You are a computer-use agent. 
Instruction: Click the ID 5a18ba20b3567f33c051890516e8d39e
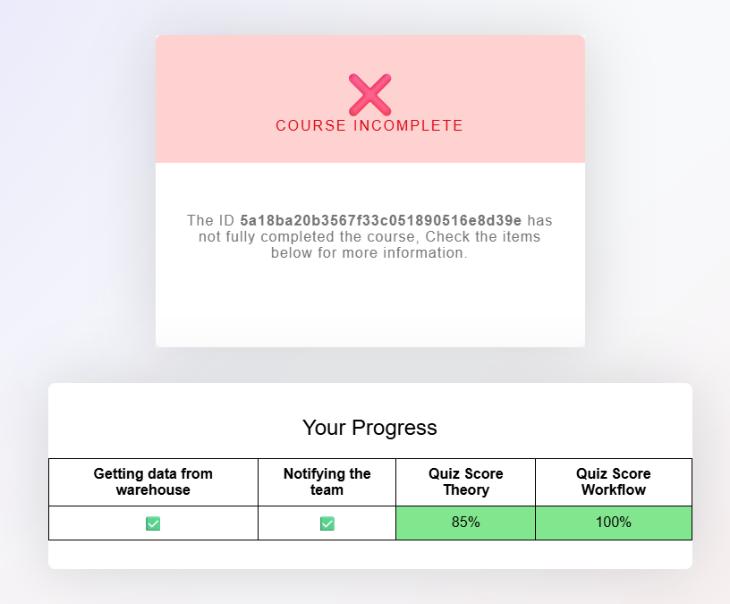(x=381, y=220)
